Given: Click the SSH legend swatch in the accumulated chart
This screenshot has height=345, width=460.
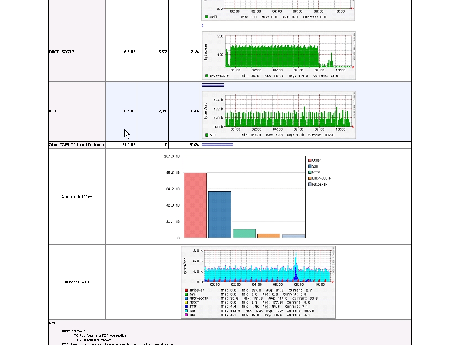Looking at the screenshot, I should pos(310,166).
